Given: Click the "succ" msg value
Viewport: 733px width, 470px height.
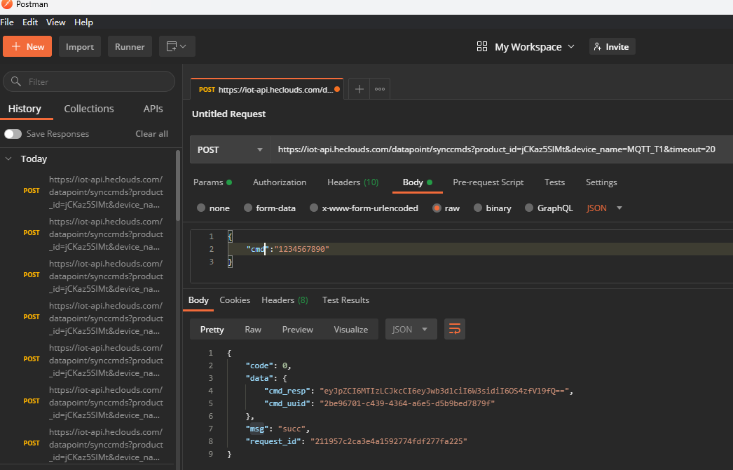Looking at the screenshot, I should point(292,429).
